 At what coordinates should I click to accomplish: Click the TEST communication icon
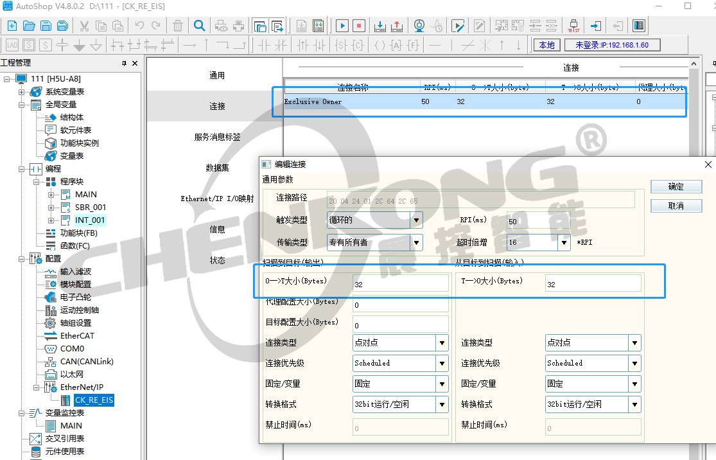click(x=573, y=26)
